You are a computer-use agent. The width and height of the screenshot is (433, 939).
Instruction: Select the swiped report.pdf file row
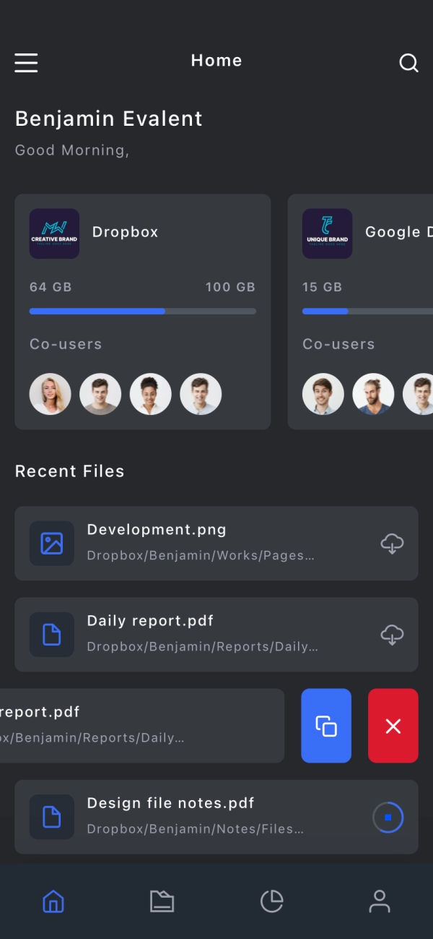click(142, 725)
